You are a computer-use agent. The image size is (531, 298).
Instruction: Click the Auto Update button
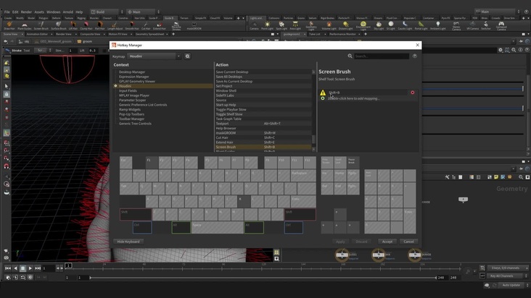pyautogui.click(x=511, y=285)
